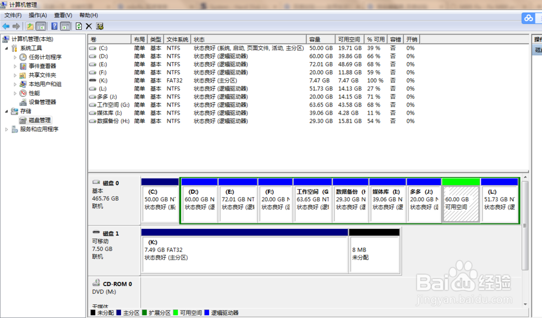Collapse the 系统工具 tree node
Screen dimensions: 542x318
(7, 48)
